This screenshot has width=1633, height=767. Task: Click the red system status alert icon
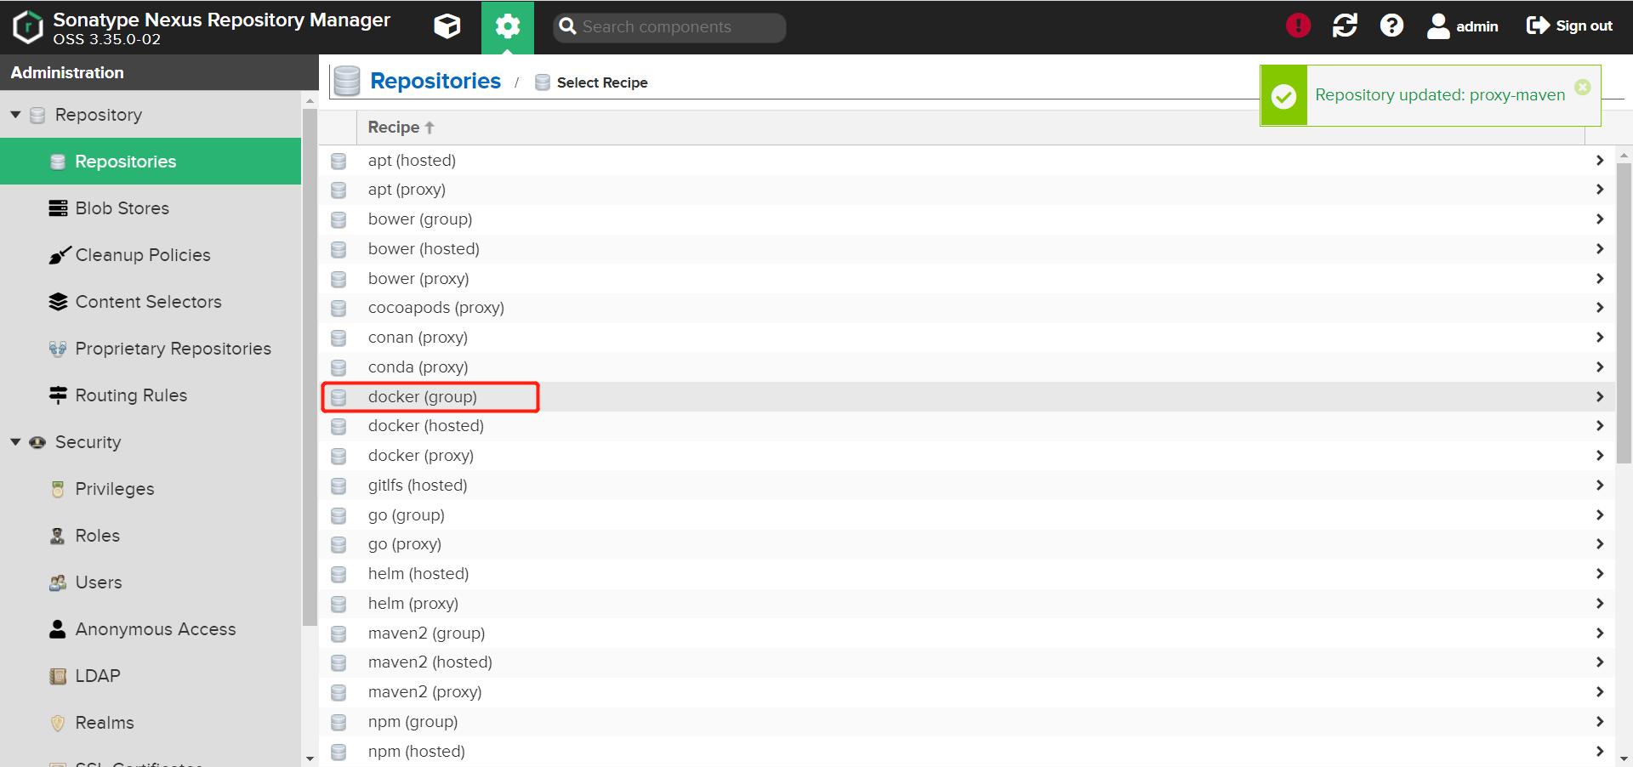pyautogui.click(x=1298, y=26)
